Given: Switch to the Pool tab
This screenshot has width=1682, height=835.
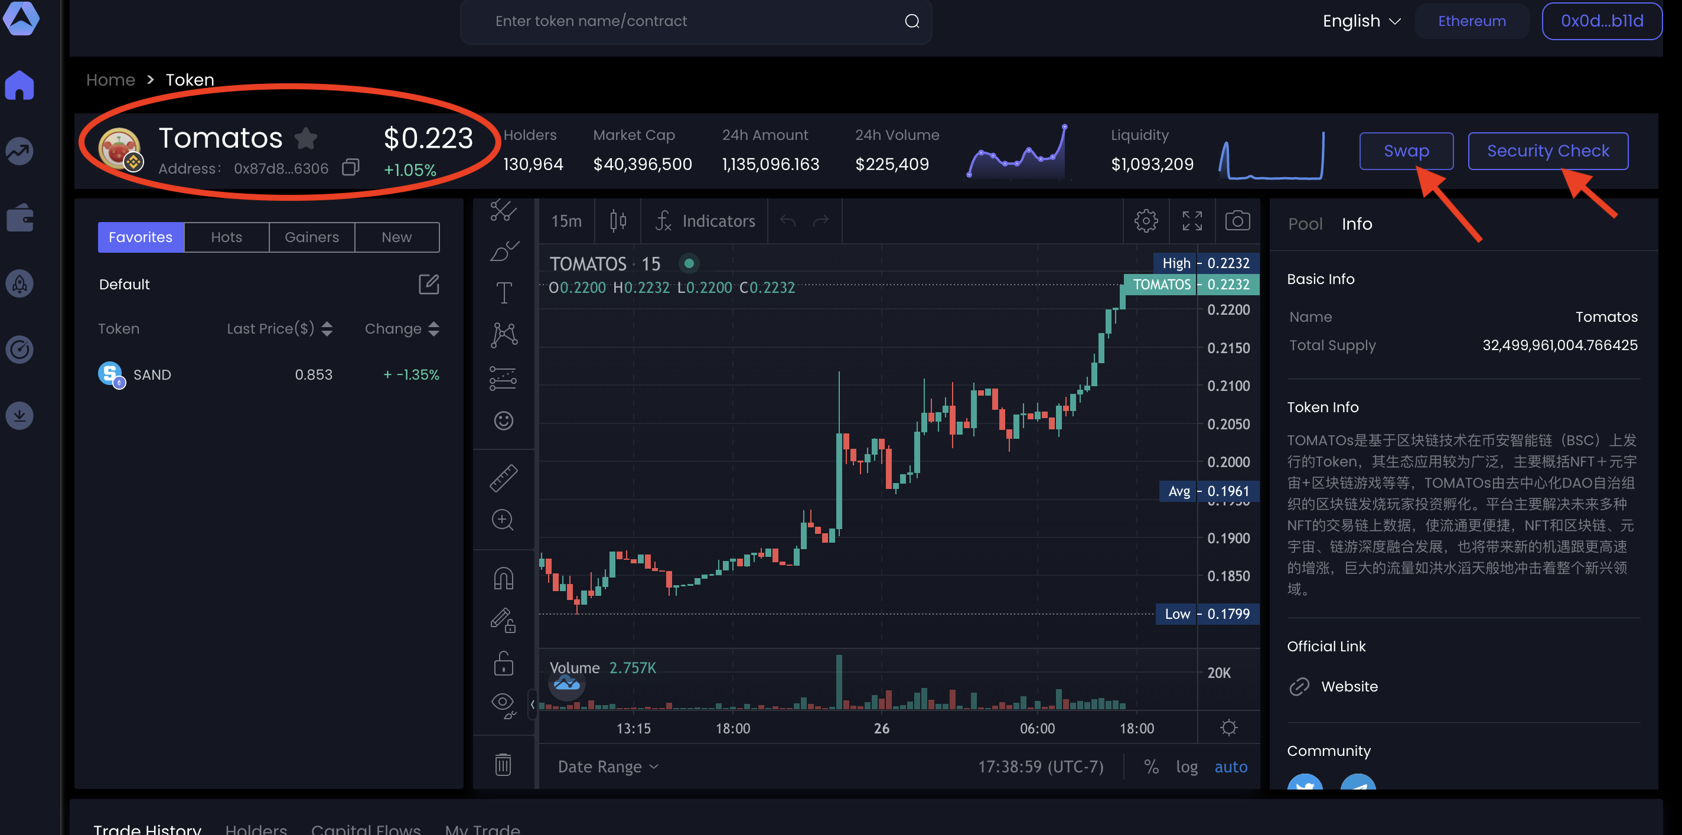Looking at the screenshot, I should pyautogui.click(x=1305, y=224).
